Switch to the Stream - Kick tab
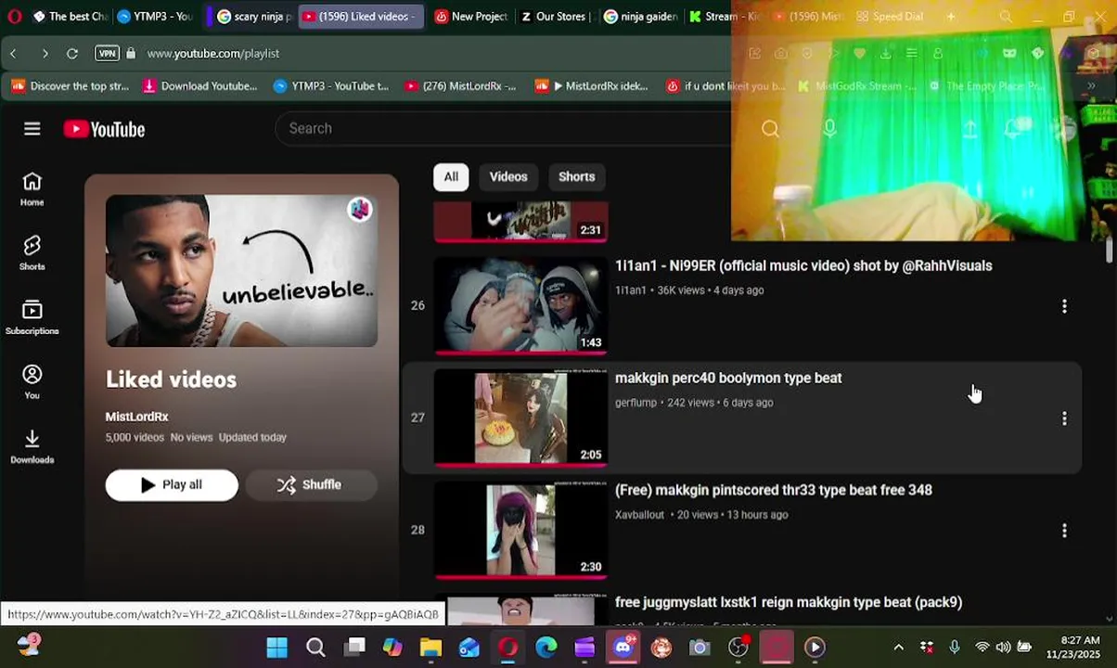The image size is (1117, 668). point(725,17)
